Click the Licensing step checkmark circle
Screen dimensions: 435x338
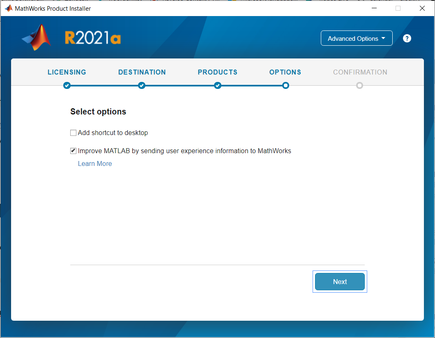pos(67,85)
